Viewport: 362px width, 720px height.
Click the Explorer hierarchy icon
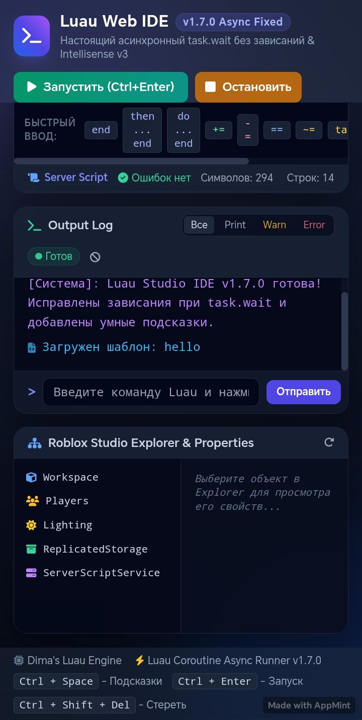pyautogui.click(x=34, y=443)
